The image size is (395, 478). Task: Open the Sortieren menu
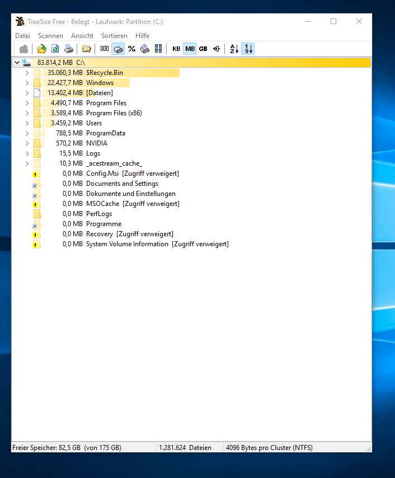114,36
